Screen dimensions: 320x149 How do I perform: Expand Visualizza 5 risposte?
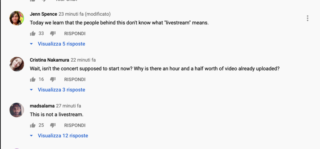click(x=57, y=44)
